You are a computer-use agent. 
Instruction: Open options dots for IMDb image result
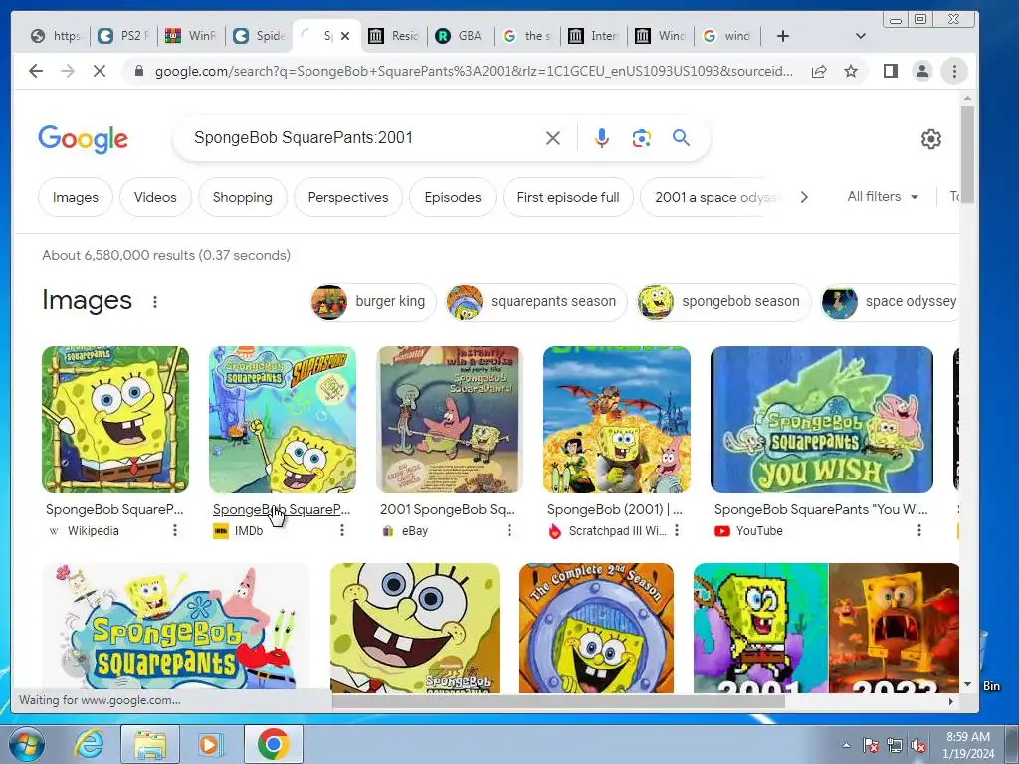click(x=342, y=531)
